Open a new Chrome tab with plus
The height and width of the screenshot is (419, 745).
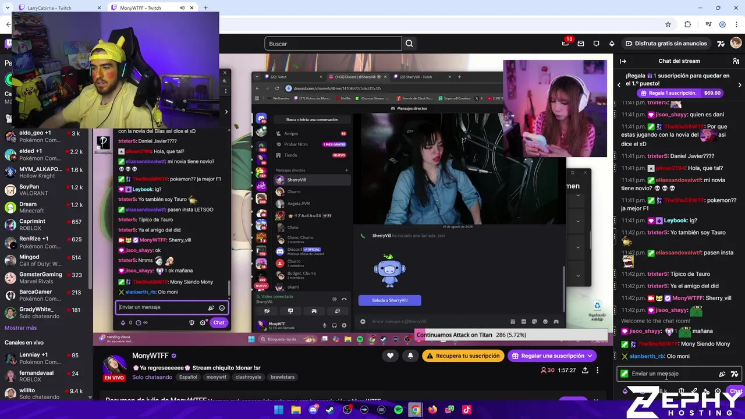(205, 8)
